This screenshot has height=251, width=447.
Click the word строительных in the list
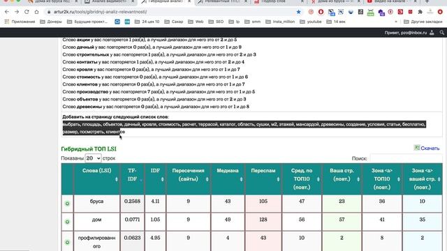click(93, 54)
